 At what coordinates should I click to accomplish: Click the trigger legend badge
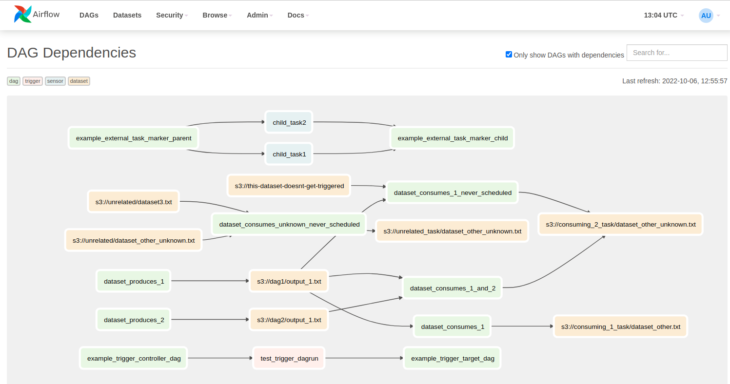click(33, 81)
